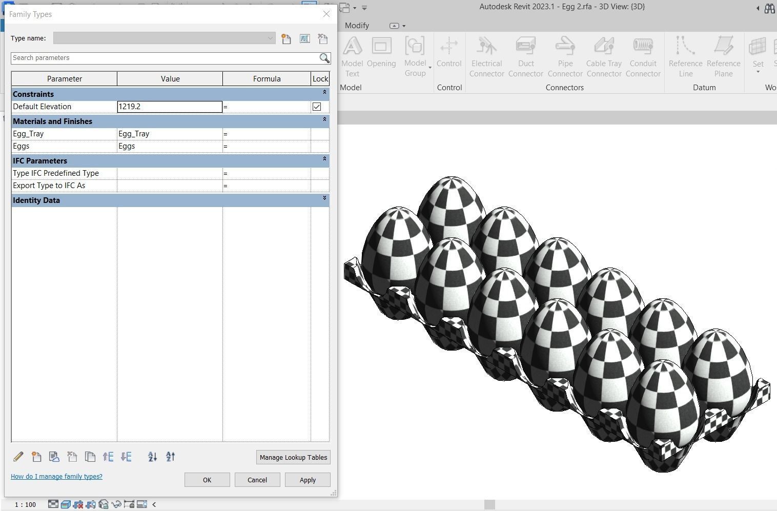Click the Type IFC Predefined Type parameter name

pos(56,173)
